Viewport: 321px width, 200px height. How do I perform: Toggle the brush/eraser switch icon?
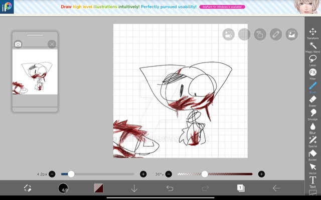tap(28, 188)
